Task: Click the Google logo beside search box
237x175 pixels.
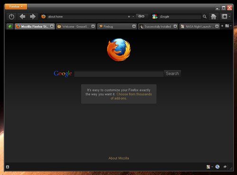Action: click(63, 74)
